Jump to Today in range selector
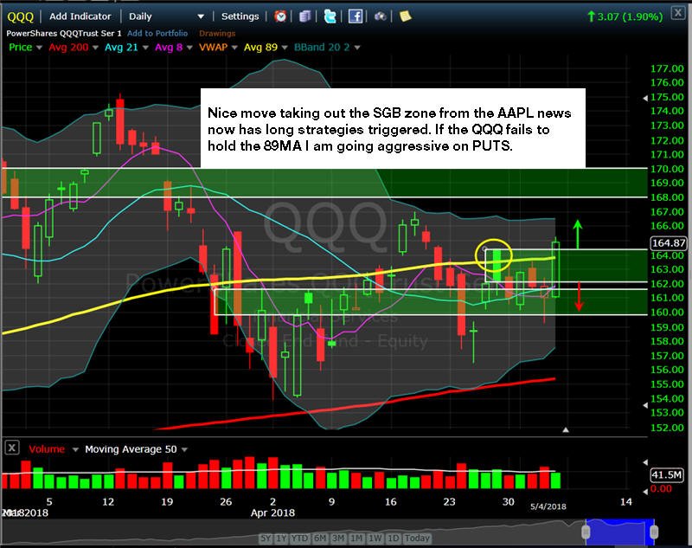The image size is (692, 548). point(417,538)
